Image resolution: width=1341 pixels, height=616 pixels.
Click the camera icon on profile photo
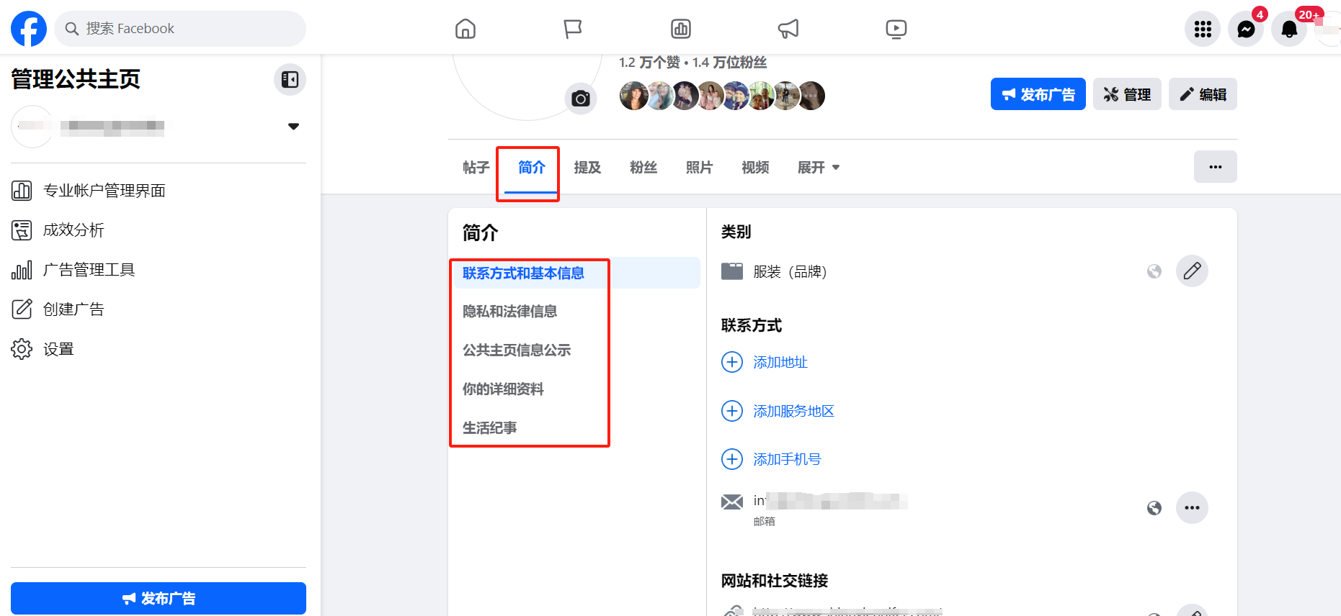pos(581,99)
